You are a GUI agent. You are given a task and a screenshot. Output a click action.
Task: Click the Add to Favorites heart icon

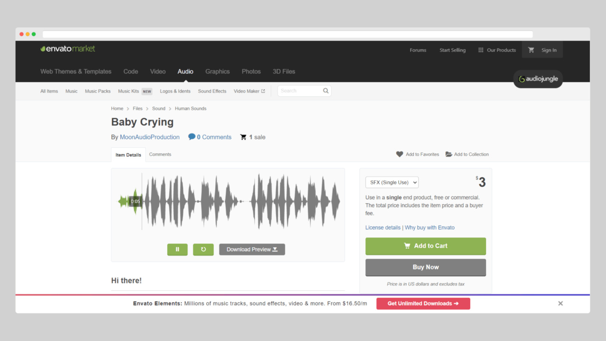point(400,154)
